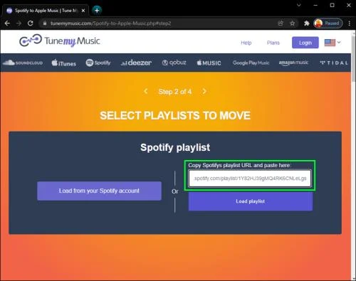Viewport: 356px width, 281px height.
Task: Select the Tidal service logo
Action: (x=333, y=63)
